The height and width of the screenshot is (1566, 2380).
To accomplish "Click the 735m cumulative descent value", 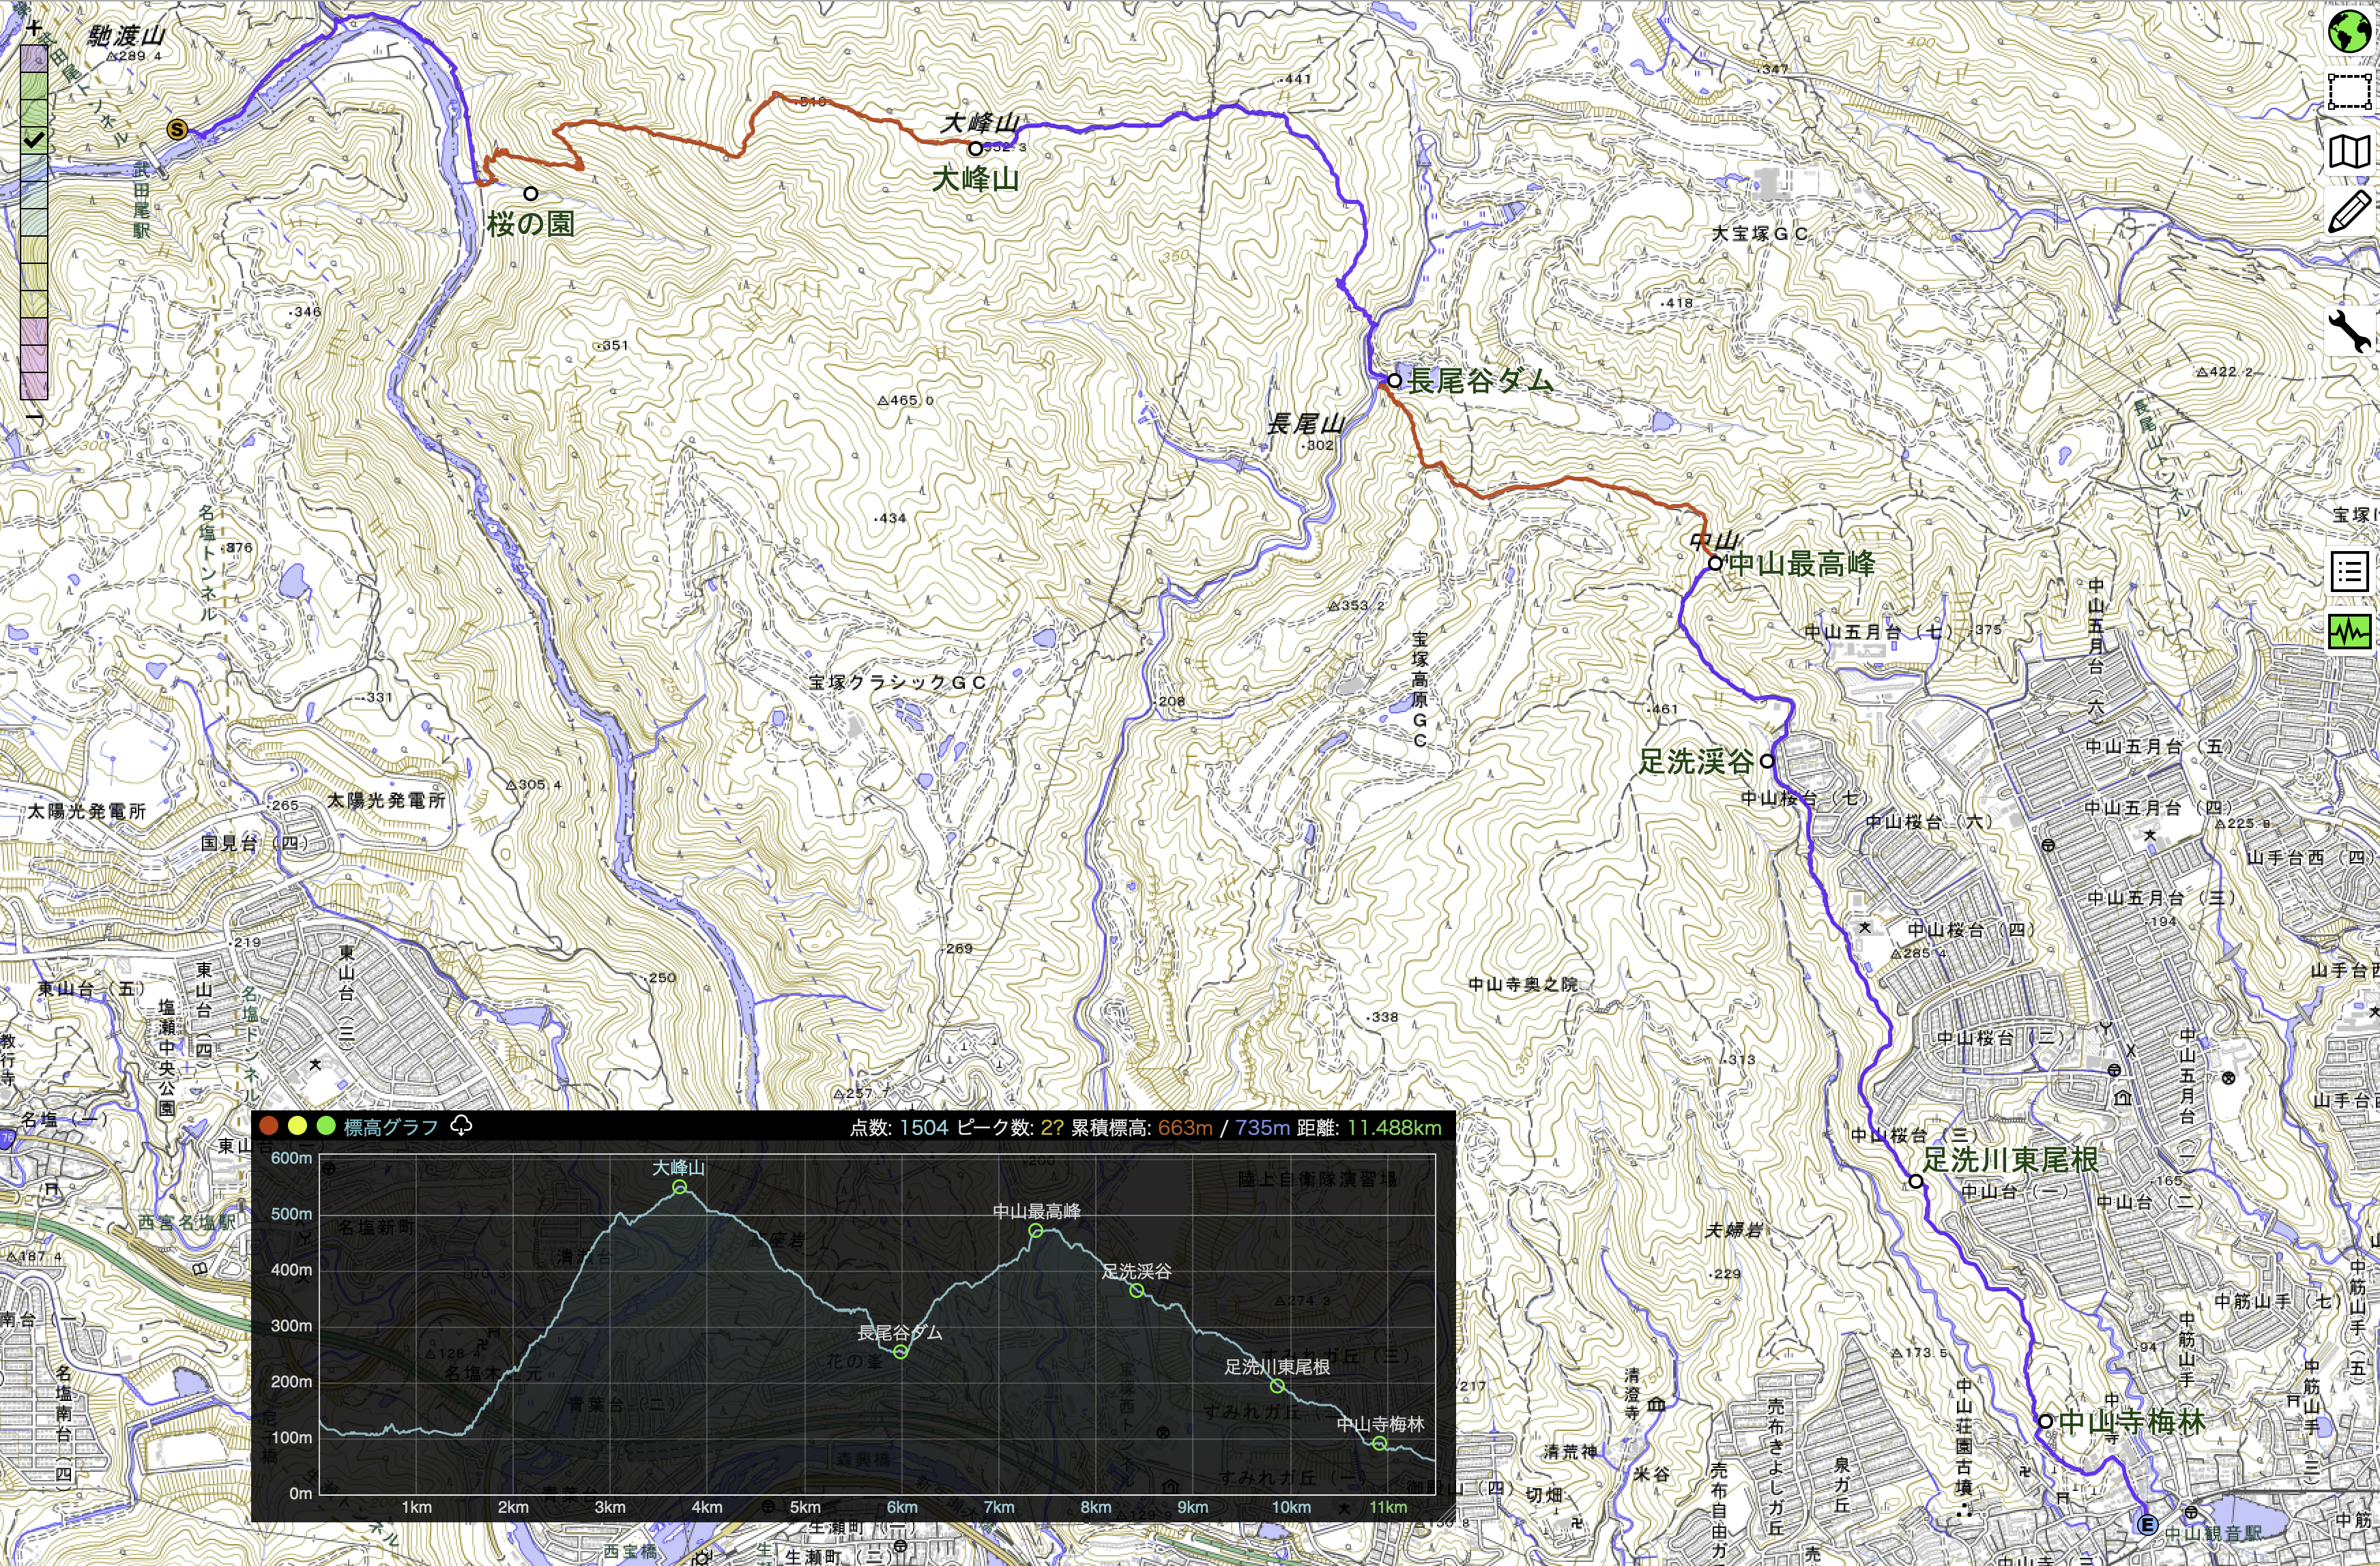I will click(x=1262, y=1127).
